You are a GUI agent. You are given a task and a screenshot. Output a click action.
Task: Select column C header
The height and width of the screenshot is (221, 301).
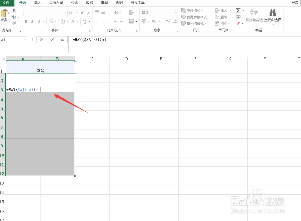point(92,59)
